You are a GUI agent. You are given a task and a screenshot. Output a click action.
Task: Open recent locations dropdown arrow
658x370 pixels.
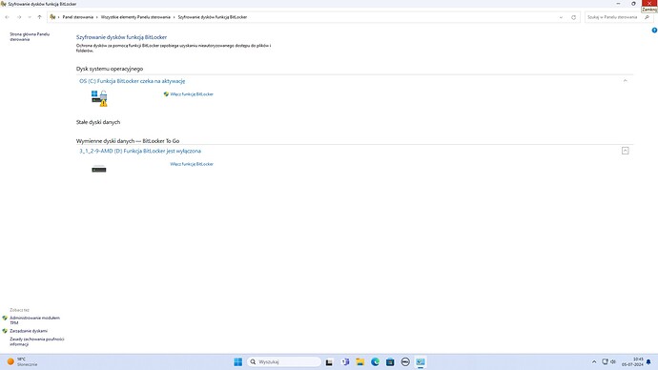(30, 17)
